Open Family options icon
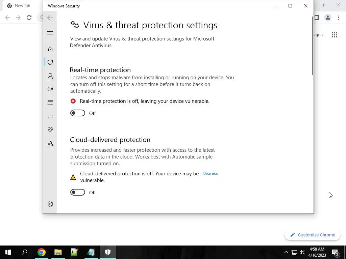Screen dimensions: 346x259 pyautogui.click(x=50, y=144)
